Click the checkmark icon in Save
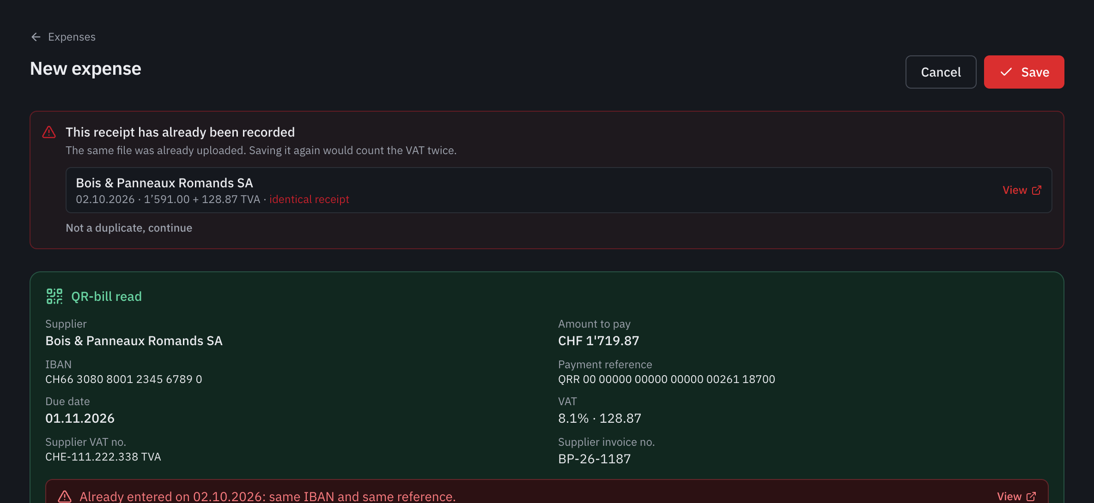Screen dimensions: 1094x503 [1006, 72]
